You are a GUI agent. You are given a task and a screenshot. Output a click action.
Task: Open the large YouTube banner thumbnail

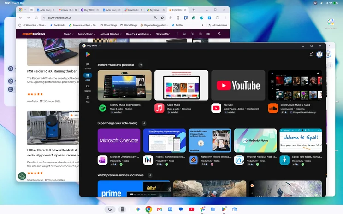pyautogui.click(x=238, y=86)
